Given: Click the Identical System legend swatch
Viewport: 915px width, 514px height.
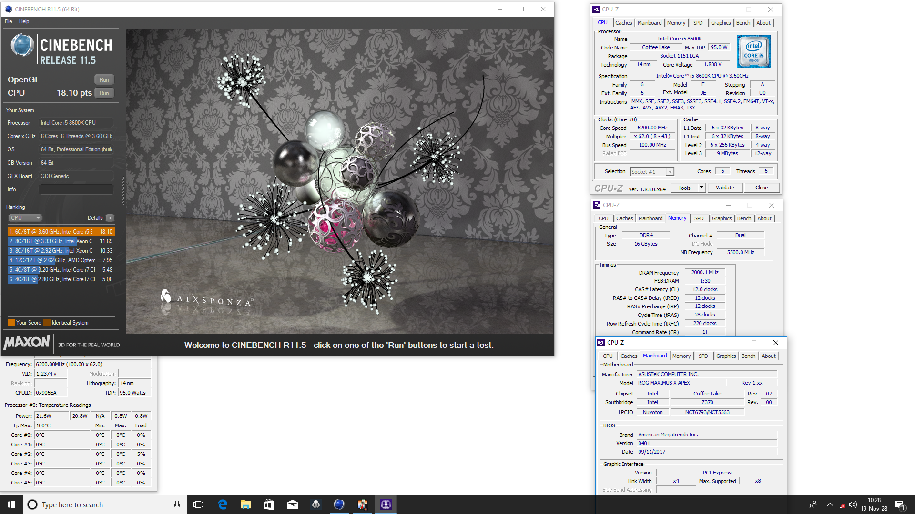Looking at the screenshot, I should [x=47, y=323].
